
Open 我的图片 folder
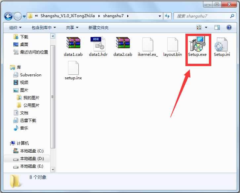[x=28, y=98]
